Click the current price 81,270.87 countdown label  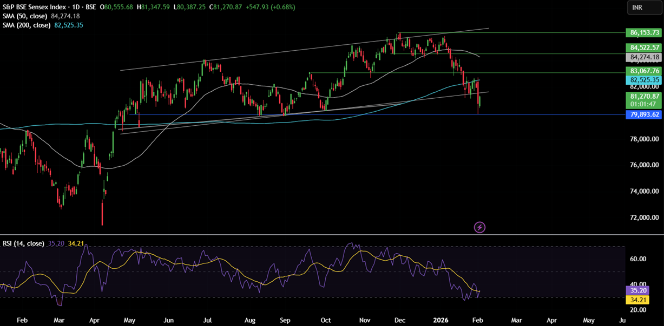[x=642, y=100]
